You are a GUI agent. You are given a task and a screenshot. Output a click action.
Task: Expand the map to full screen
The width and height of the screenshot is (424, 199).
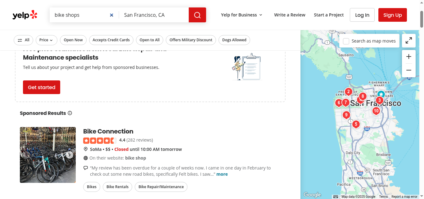[x=409, y=40]
